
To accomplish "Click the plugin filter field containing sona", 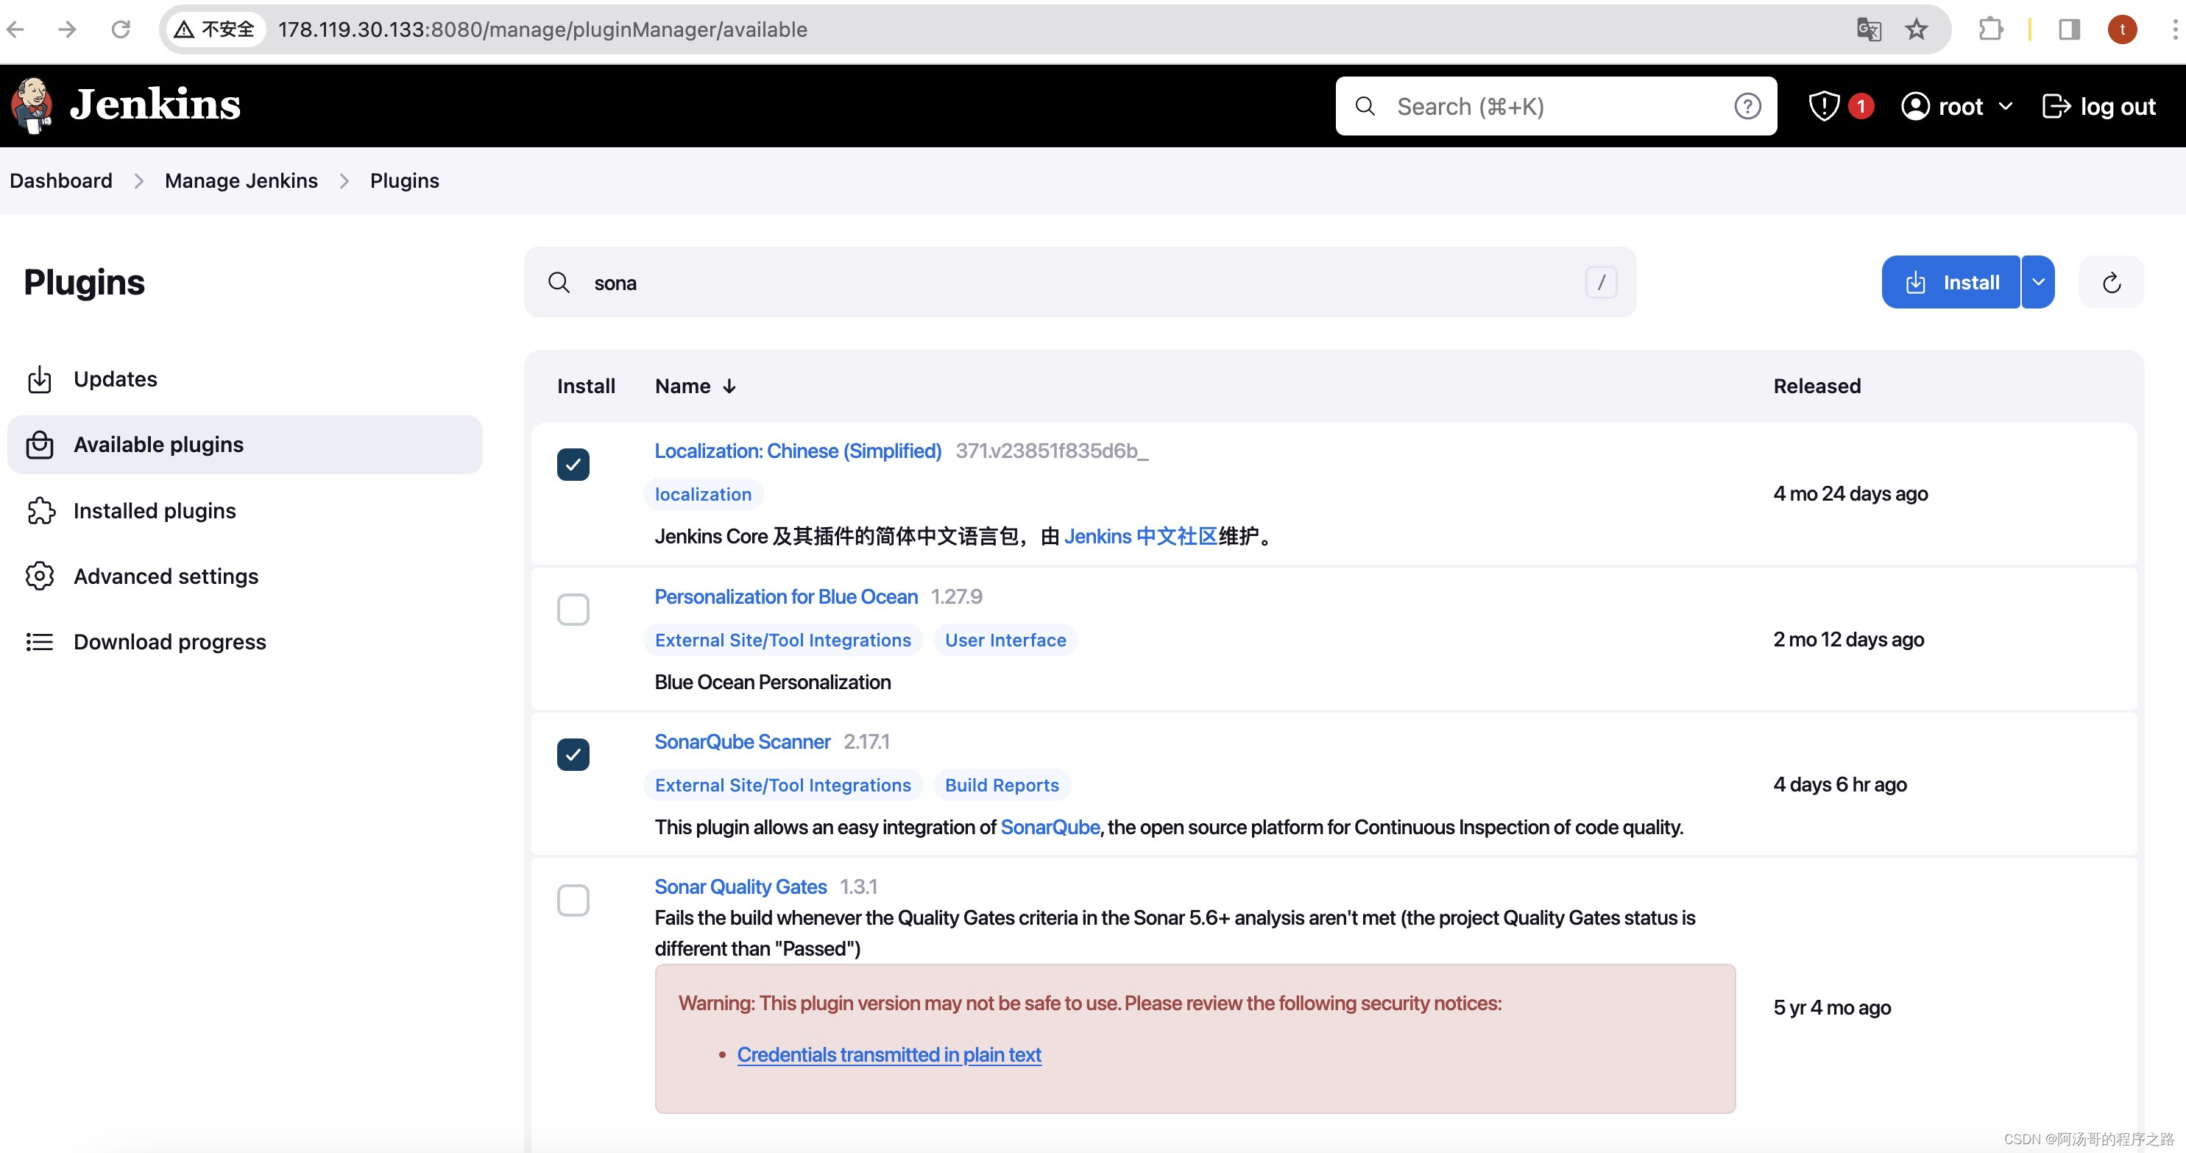I will click(1080, 283).
